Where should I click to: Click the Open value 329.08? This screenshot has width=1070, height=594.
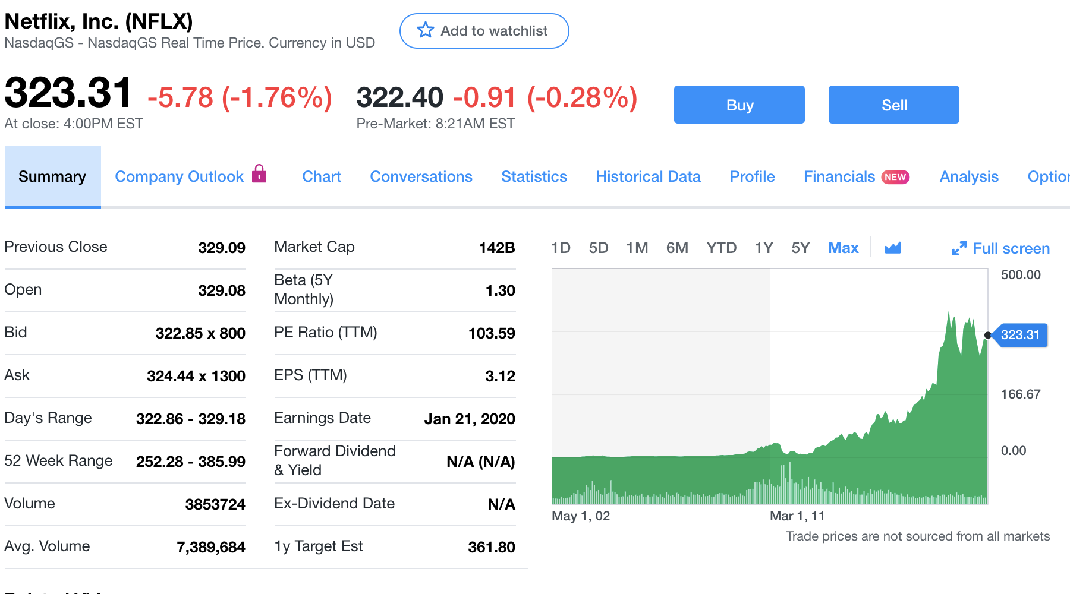[x=222, y=290]
